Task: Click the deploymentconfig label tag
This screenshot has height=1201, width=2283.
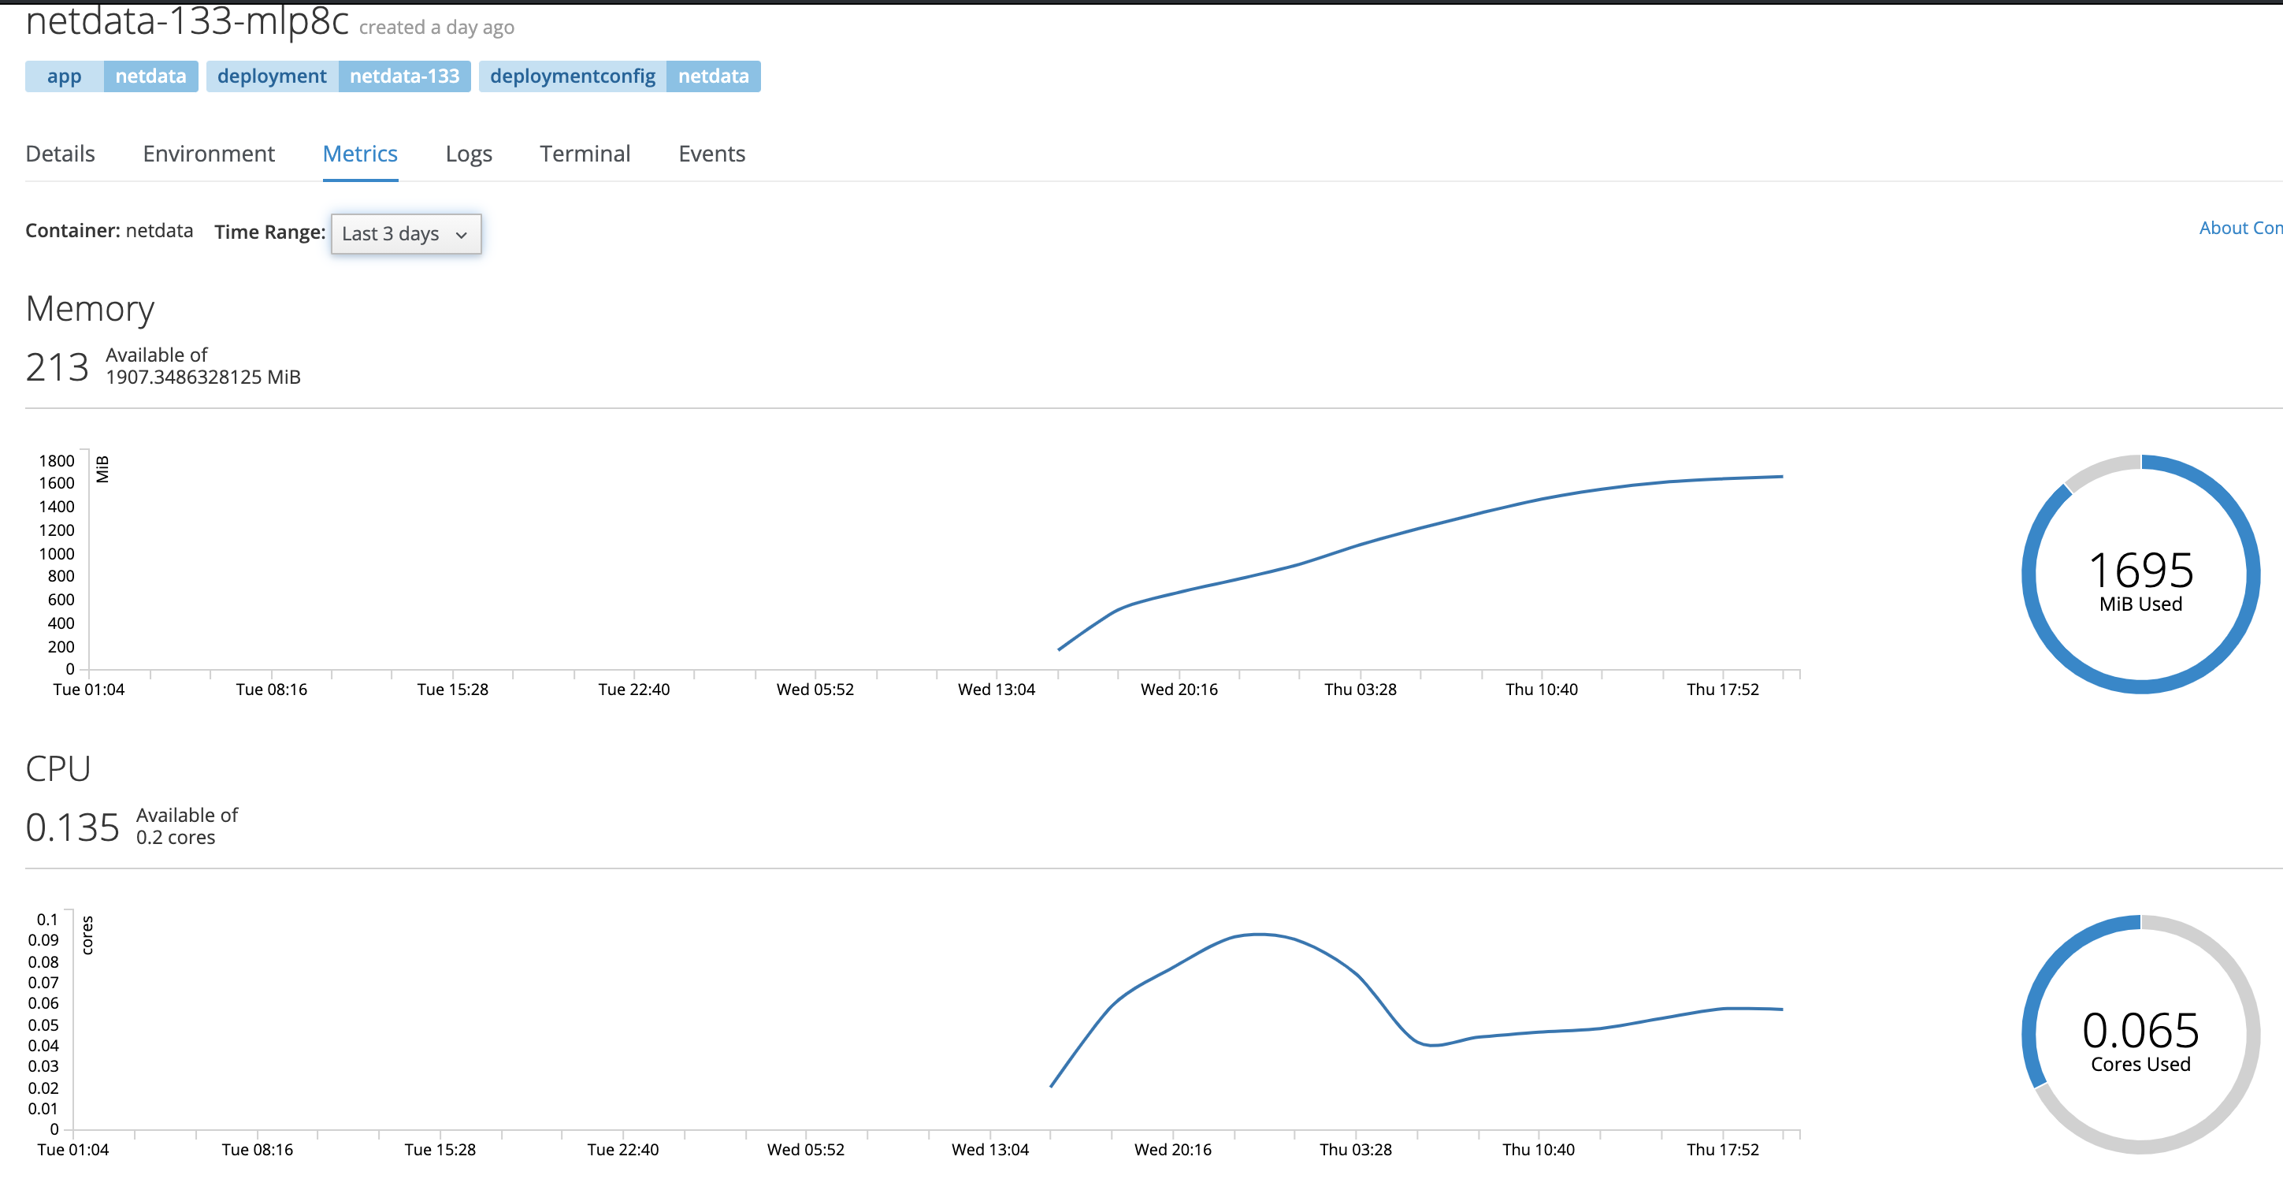Action: click(572, 76)
